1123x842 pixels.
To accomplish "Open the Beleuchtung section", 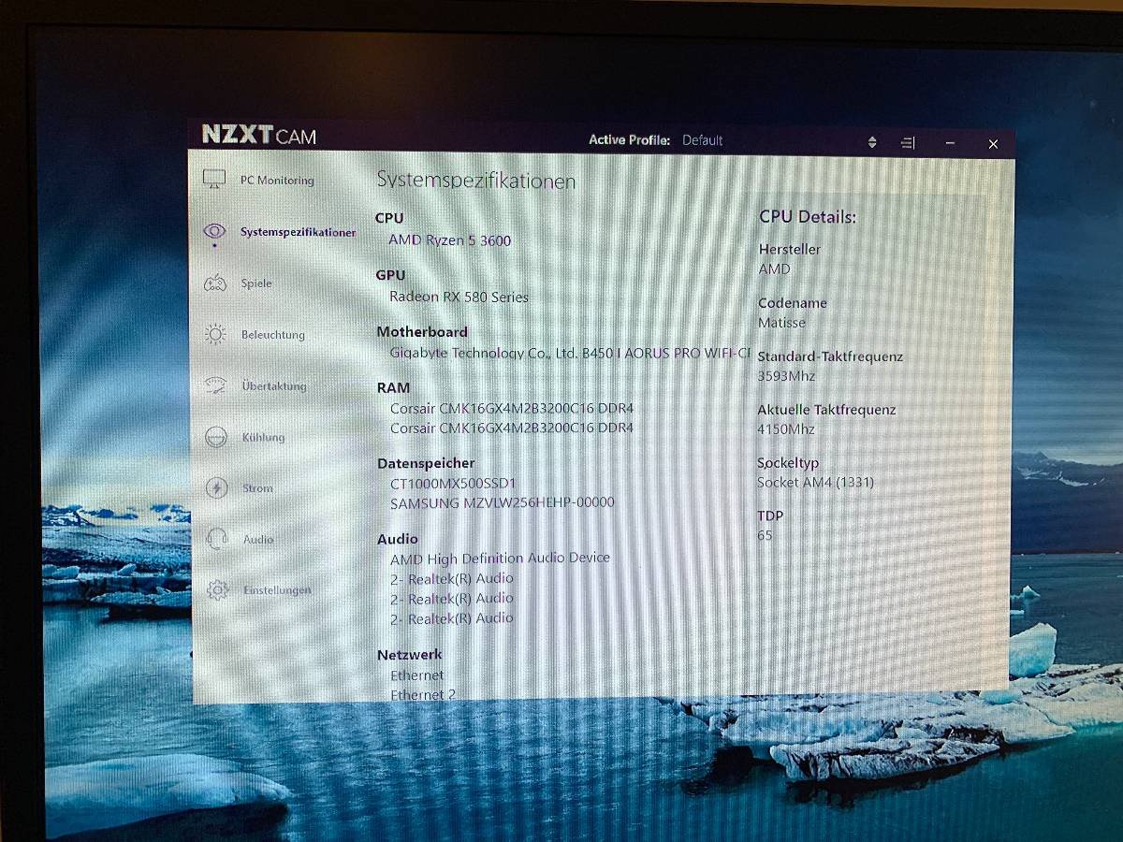I will click(273, 335).
